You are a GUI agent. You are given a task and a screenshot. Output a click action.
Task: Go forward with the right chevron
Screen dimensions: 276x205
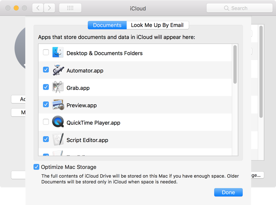(49, 8)
